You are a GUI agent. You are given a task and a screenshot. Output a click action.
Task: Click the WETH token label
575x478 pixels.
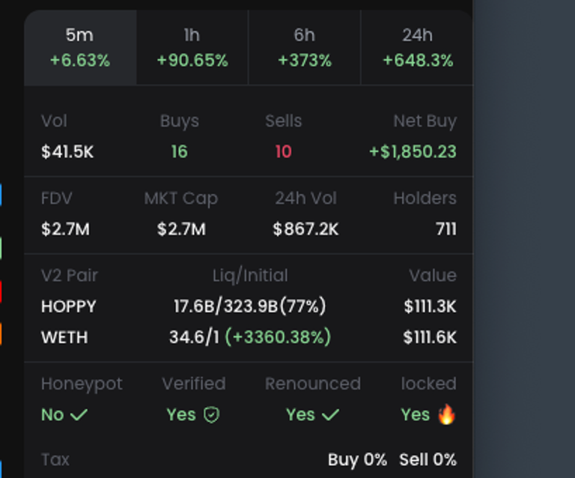(x=64, y=337)
